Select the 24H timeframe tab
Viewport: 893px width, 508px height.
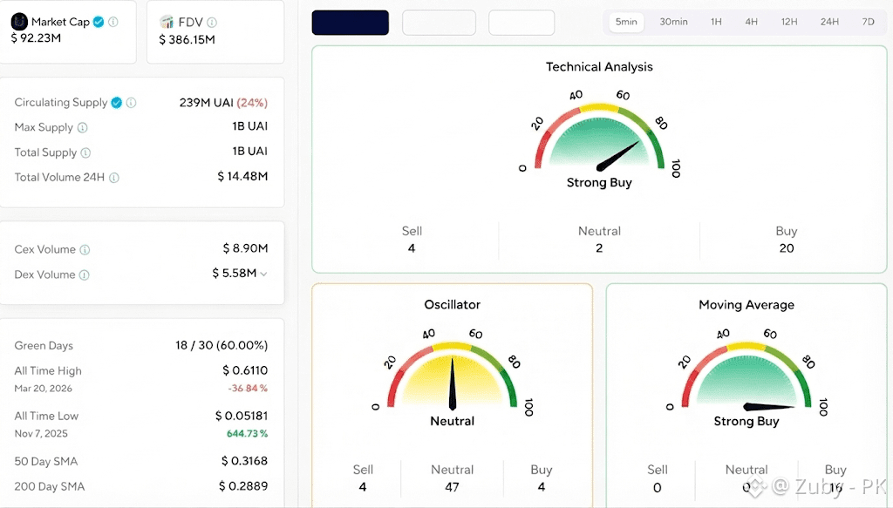pyautogui.click(x=829, y=22)
